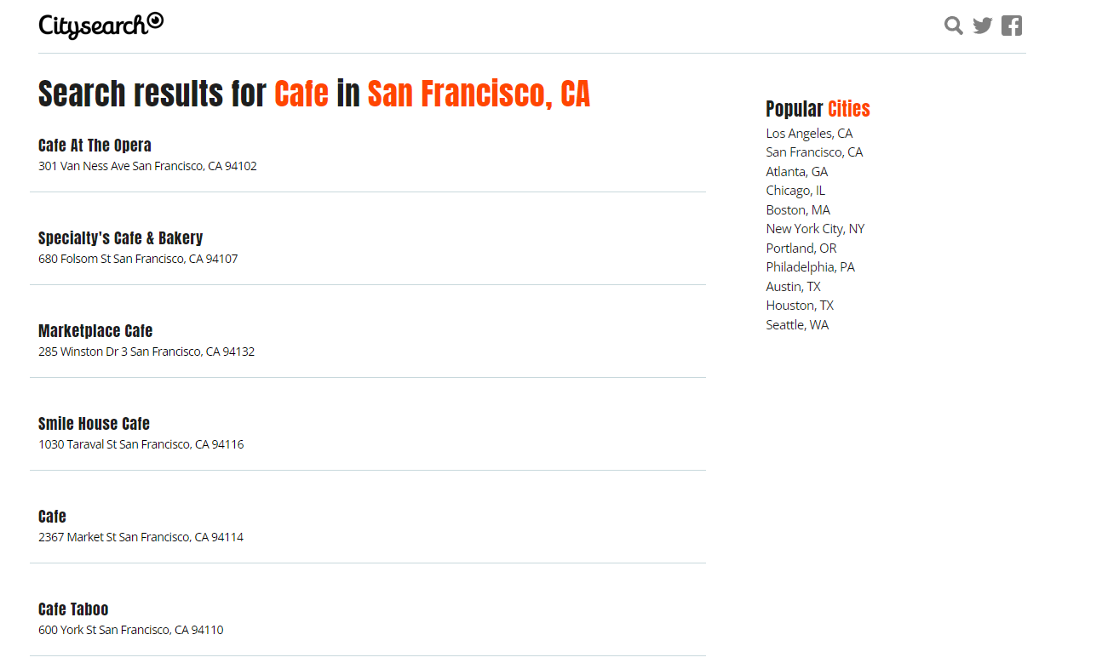
Task: Select Seattle, WA from the list
Action: pos(797,324)
